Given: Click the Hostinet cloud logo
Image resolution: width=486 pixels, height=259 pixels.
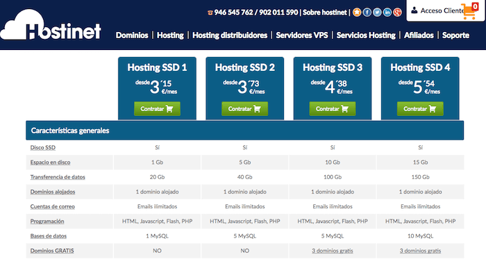Looking at the screenshot, I should point(51,25).
